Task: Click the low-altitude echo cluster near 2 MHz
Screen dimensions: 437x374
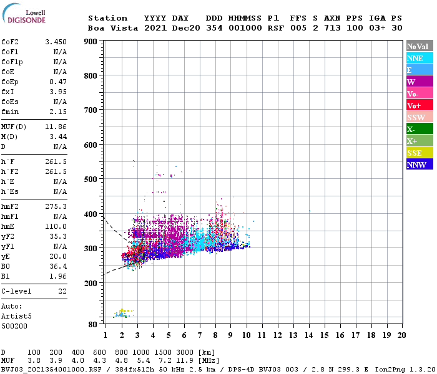Action: pyautogui.click(x=122, y=314)
